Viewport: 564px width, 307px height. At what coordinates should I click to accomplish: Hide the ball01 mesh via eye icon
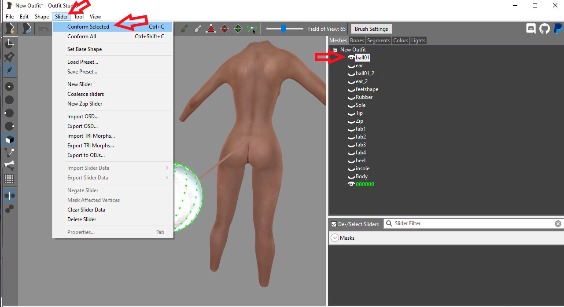(x=351, y=58)
